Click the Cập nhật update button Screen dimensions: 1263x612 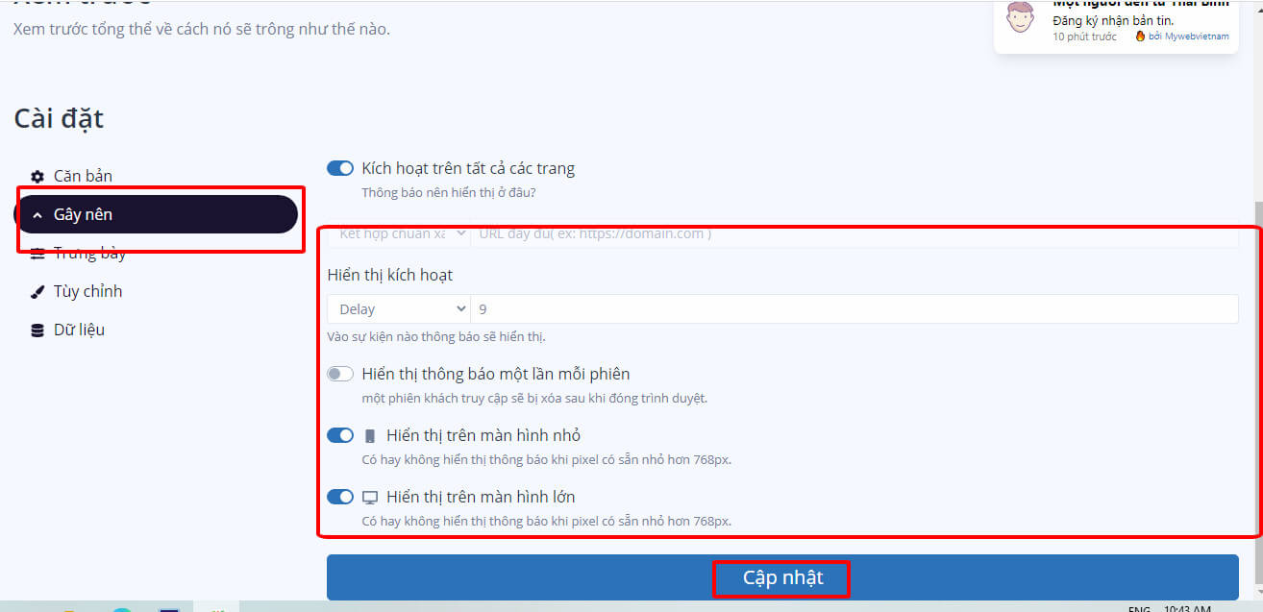(782, 577)
